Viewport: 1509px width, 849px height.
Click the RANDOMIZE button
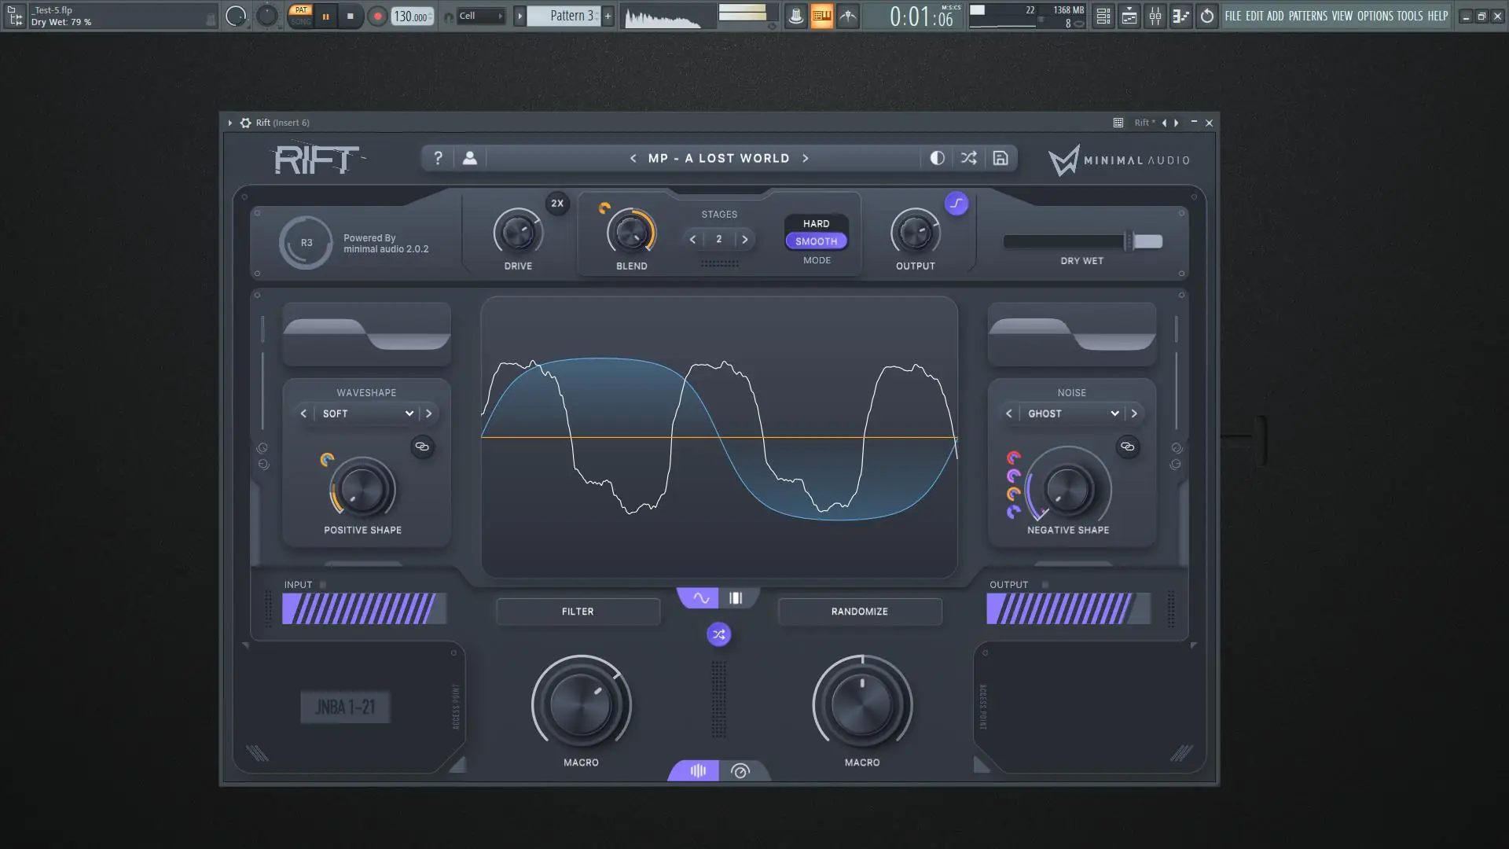tap(859, 612)
